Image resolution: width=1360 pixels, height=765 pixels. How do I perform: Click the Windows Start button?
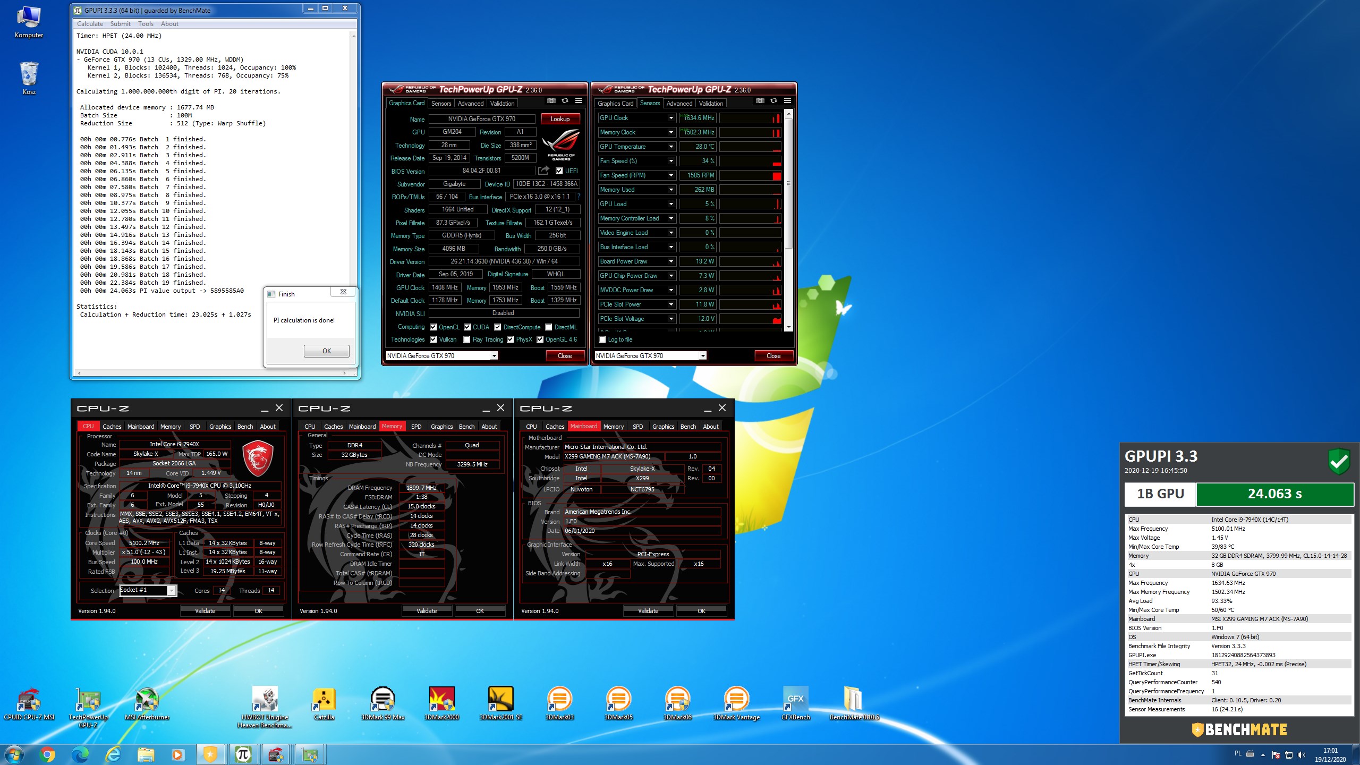pyautogui.click(x=14, y=754)
